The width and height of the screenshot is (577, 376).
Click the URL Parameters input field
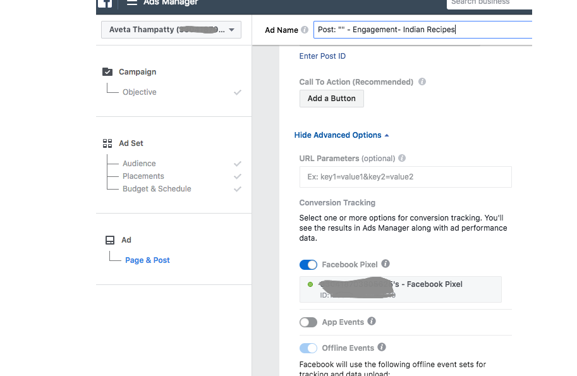tap(406, 177)
